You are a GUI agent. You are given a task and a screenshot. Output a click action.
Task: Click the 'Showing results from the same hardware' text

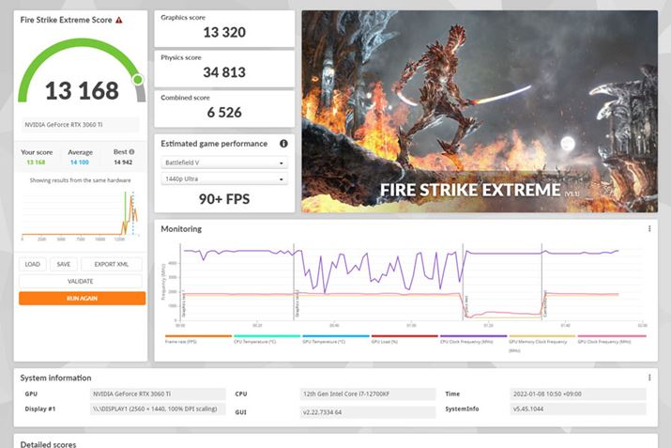pyautogui.click(x=81, y=180)
